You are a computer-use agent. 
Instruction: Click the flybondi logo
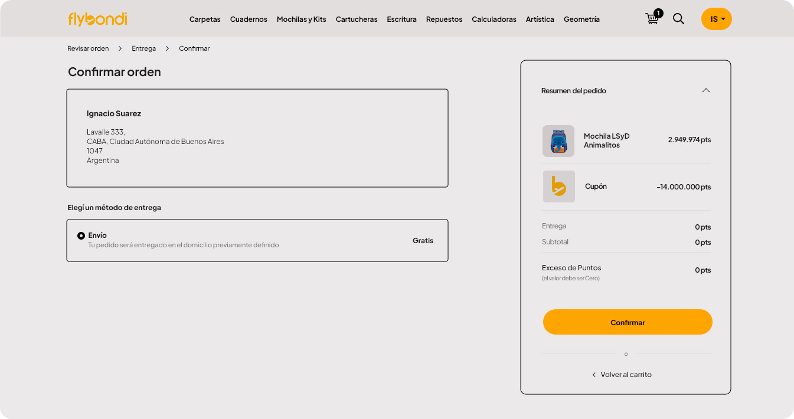(97, 19)
